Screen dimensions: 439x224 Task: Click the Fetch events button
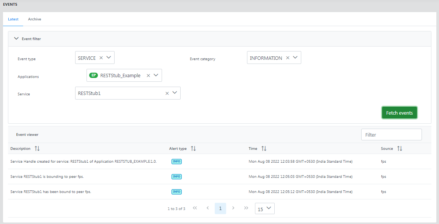point(399,113)
